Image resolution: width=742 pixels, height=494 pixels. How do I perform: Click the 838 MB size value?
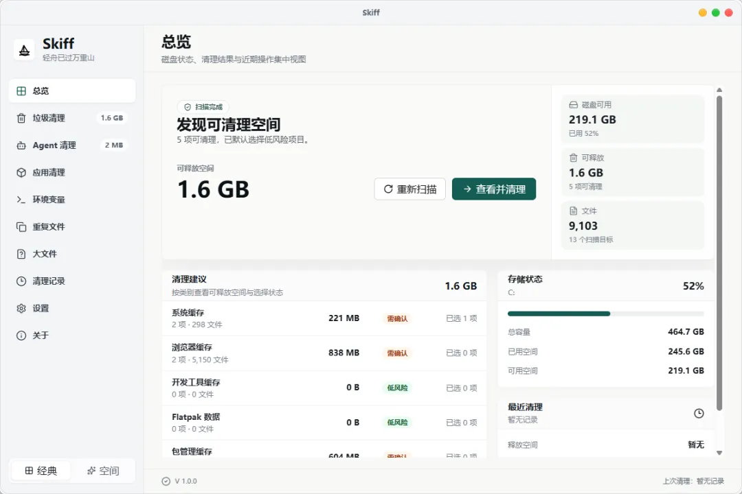click(344, 353)
